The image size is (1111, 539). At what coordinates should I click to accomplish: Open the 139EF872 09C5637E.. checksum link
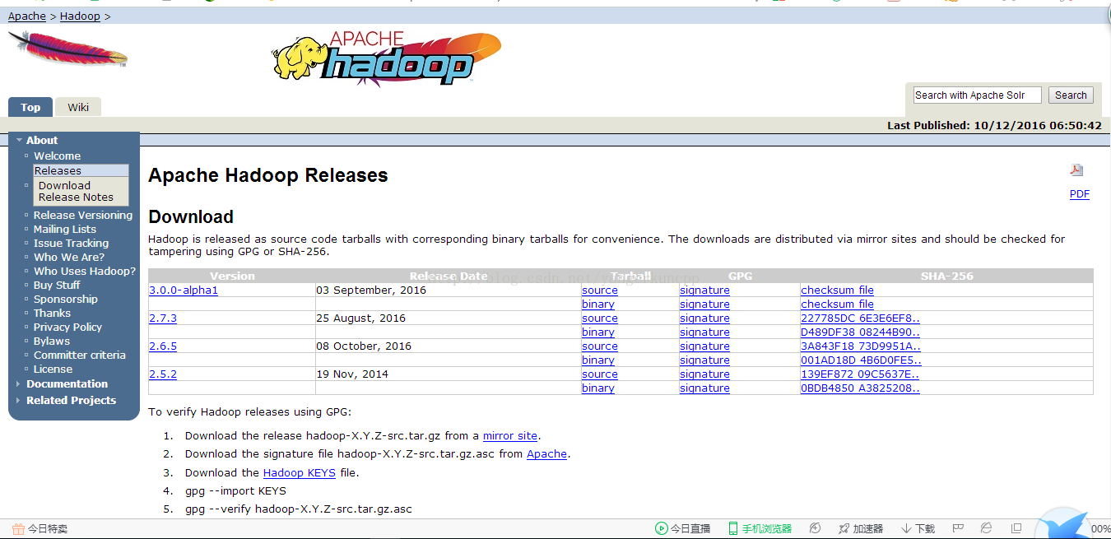(861, 374)
